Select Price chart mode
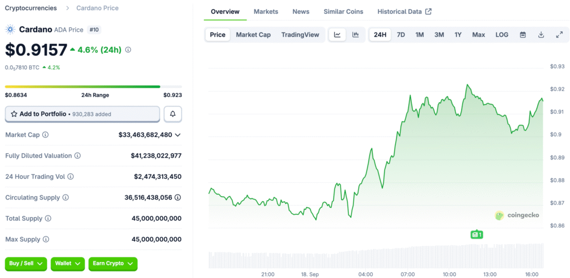This screenshot has height=278, width=570. 218,35
